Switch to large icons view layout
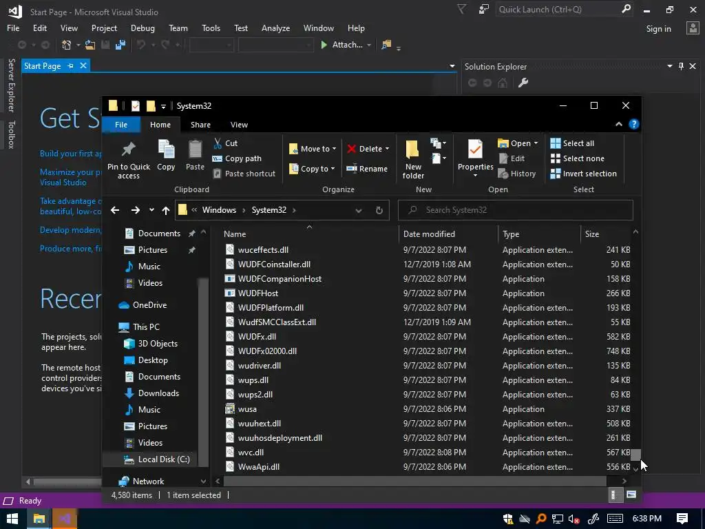This screenshot has height=529, width=705. click(x=631, y=495)
